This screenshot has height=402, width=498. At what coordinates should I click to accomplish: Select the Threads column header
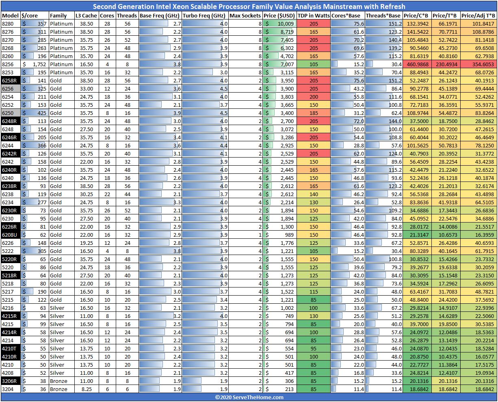click(127, 15)
